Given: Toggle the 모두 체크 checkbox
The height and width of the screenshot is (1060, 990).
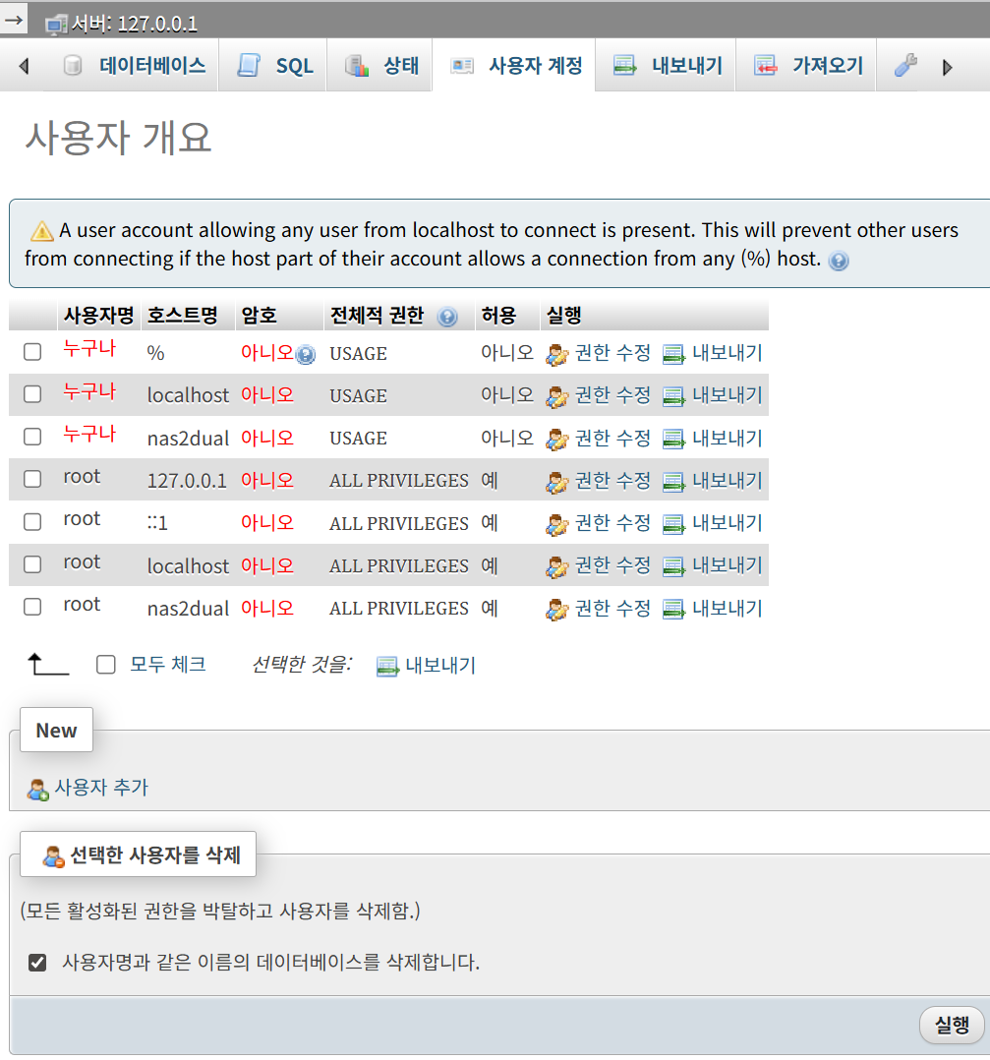Looking at the screenshot, I should [x=106, y=664].
